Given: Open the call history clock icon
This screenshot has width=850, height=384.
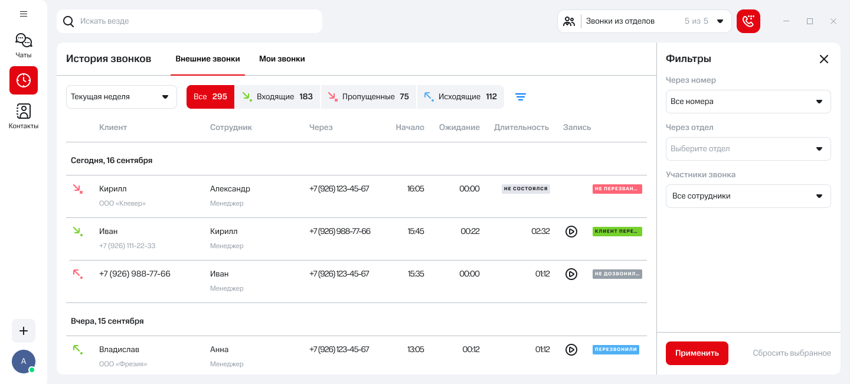Looking at the screenshot, I should click(x=24, y=80).
